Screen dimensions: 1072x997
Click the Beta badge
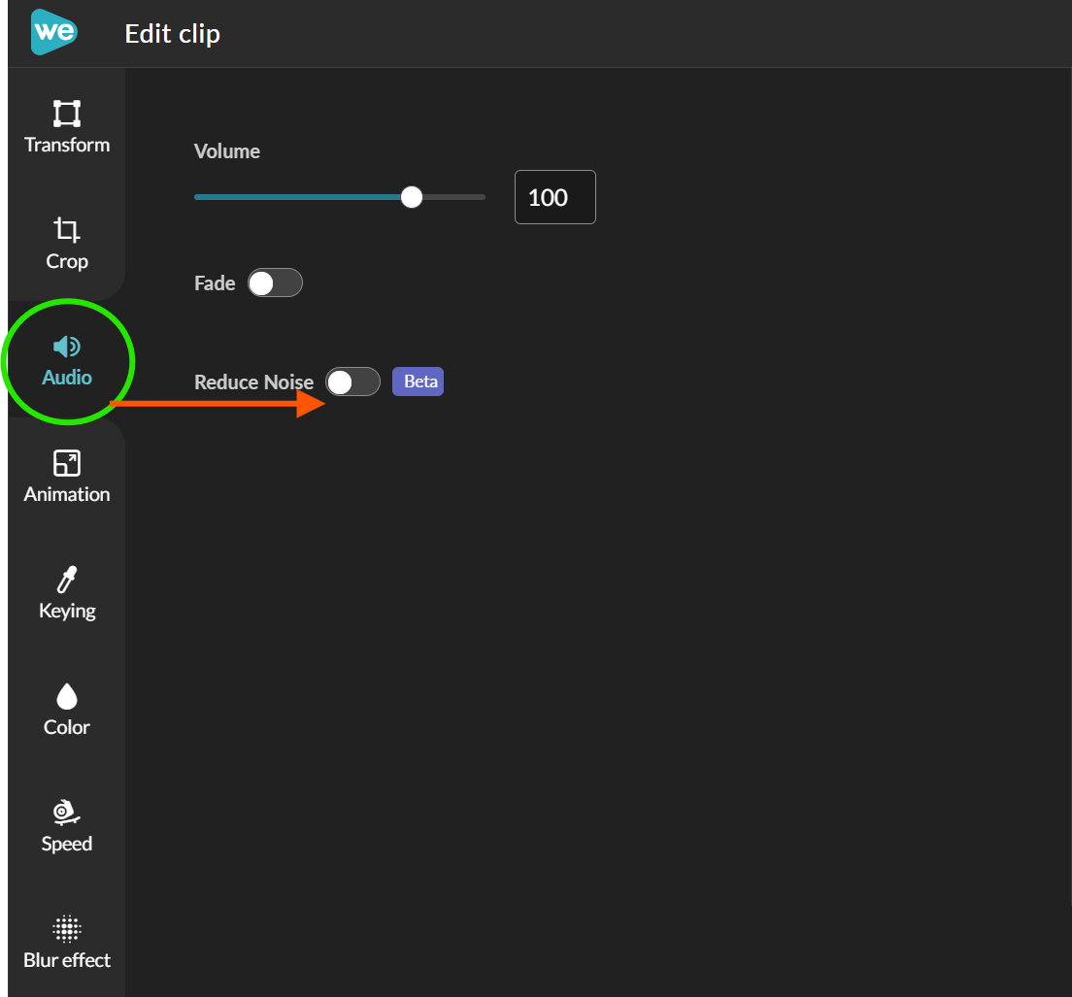419,382
